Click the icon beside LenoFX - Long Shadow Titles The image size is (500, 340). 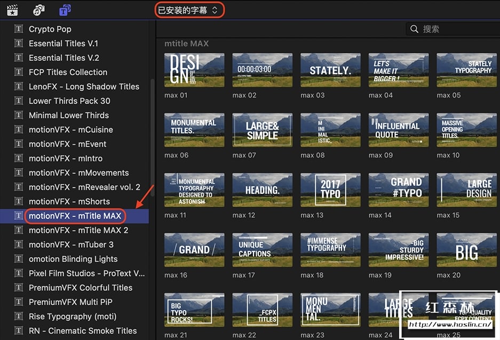pos(19,86)
